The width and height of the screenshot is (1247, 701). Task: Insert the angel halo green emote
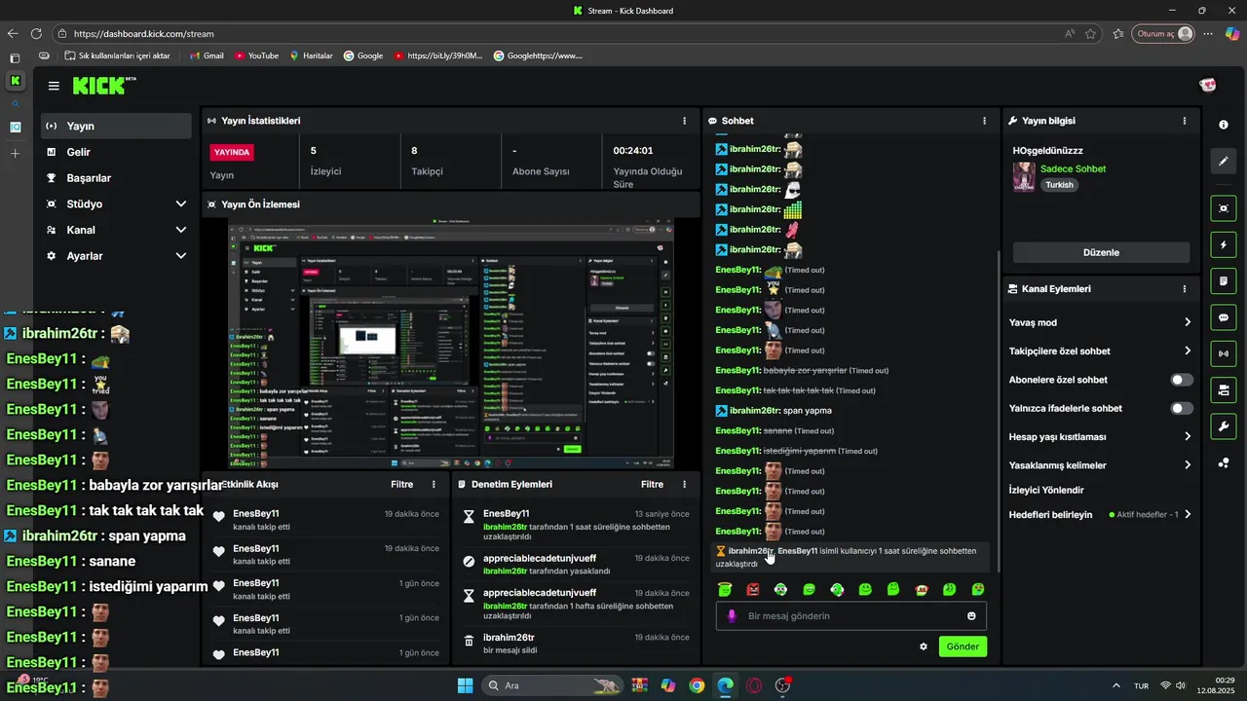(724, 589)
